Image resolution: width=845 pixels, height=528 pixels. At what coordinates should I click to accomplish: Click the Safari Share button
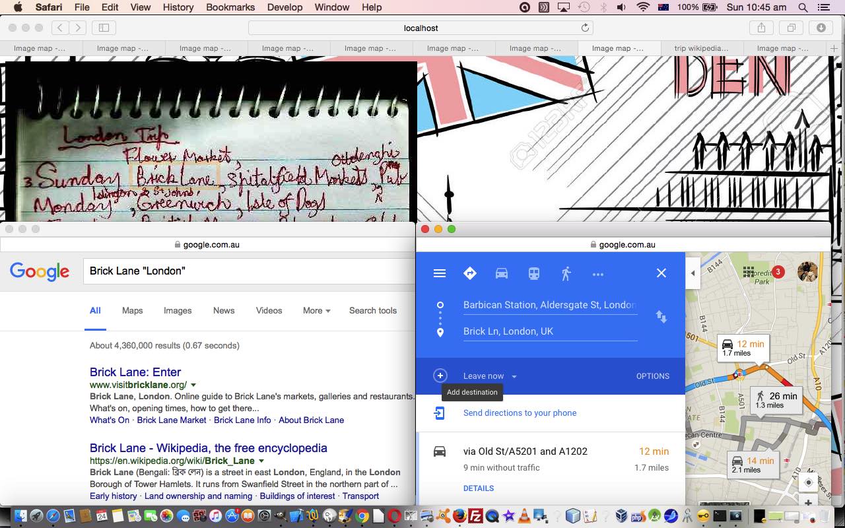pyautogui.click(x=761, y=28)
